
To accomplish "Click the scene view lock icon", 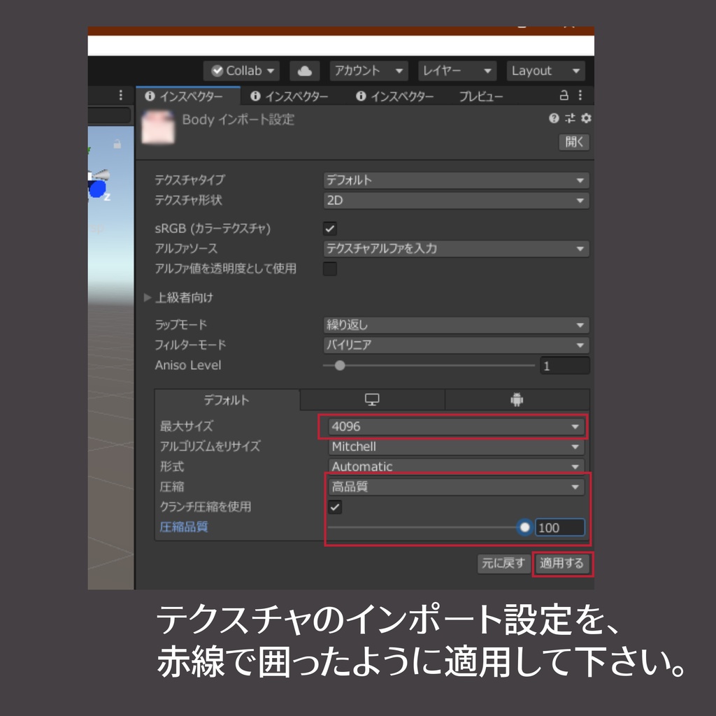I will click(x=117, y=144).
